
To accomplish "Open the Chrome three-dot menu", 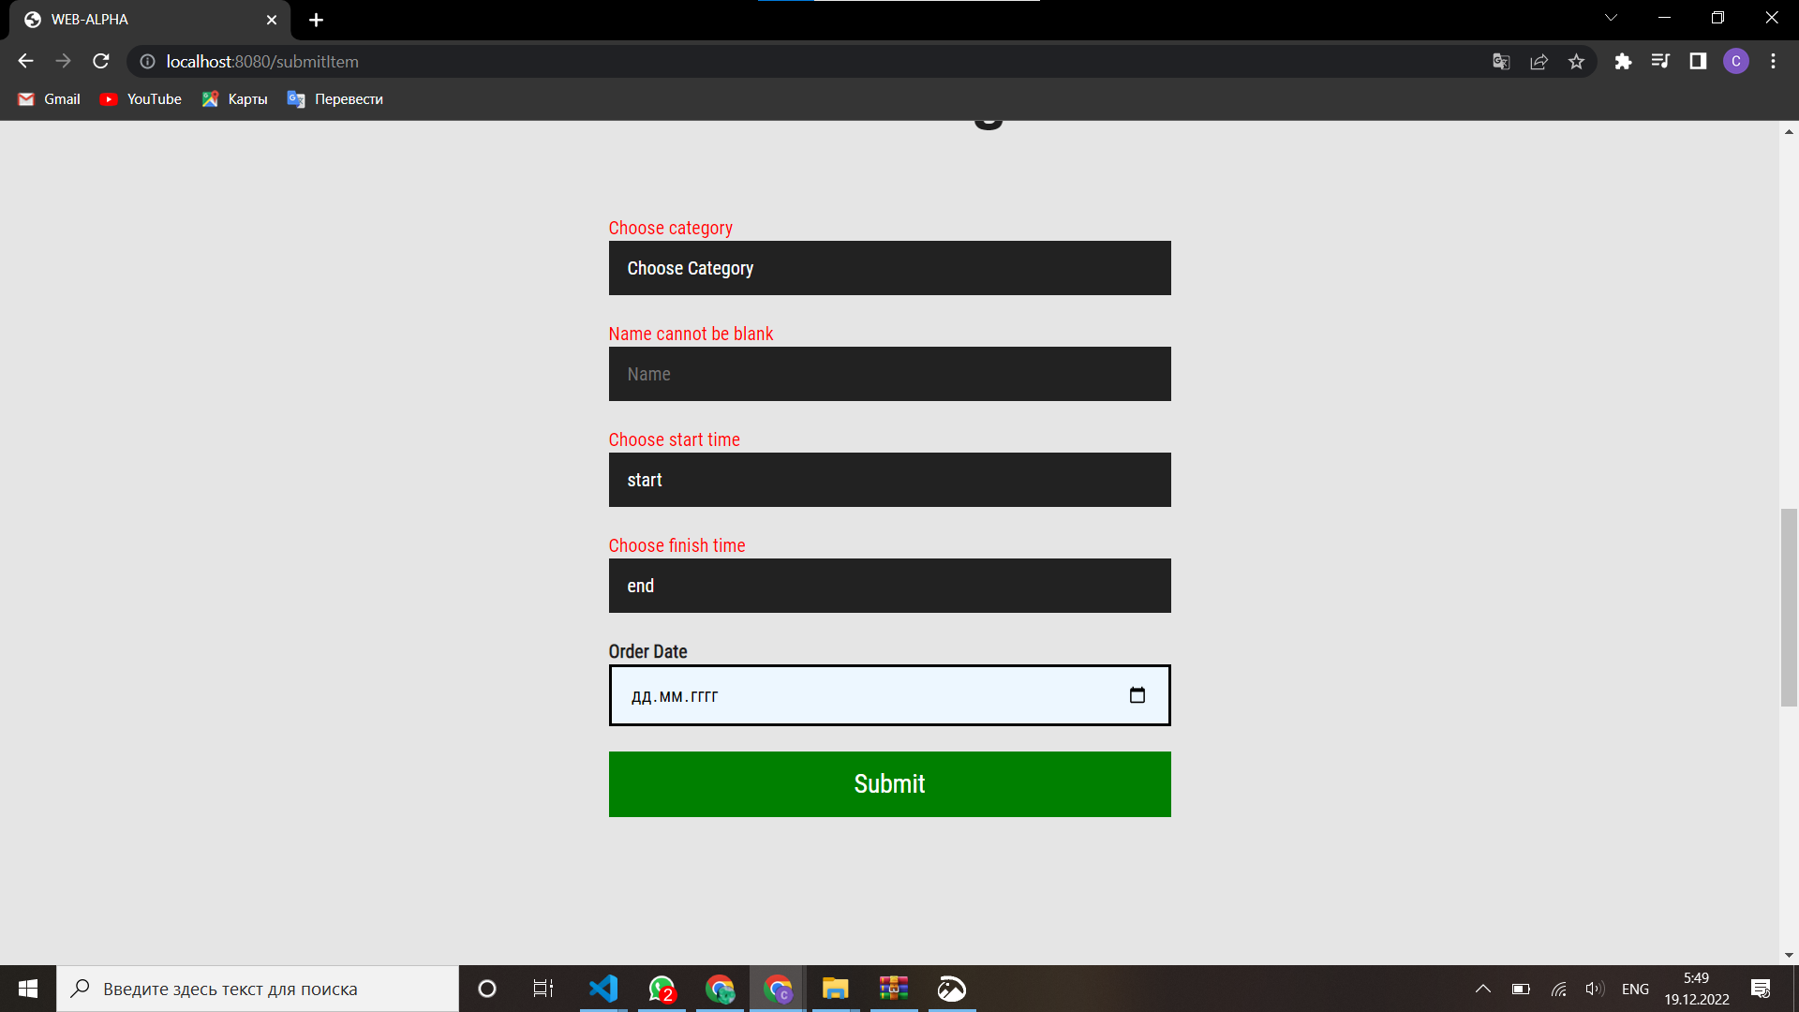I will tap(1773, 62).
